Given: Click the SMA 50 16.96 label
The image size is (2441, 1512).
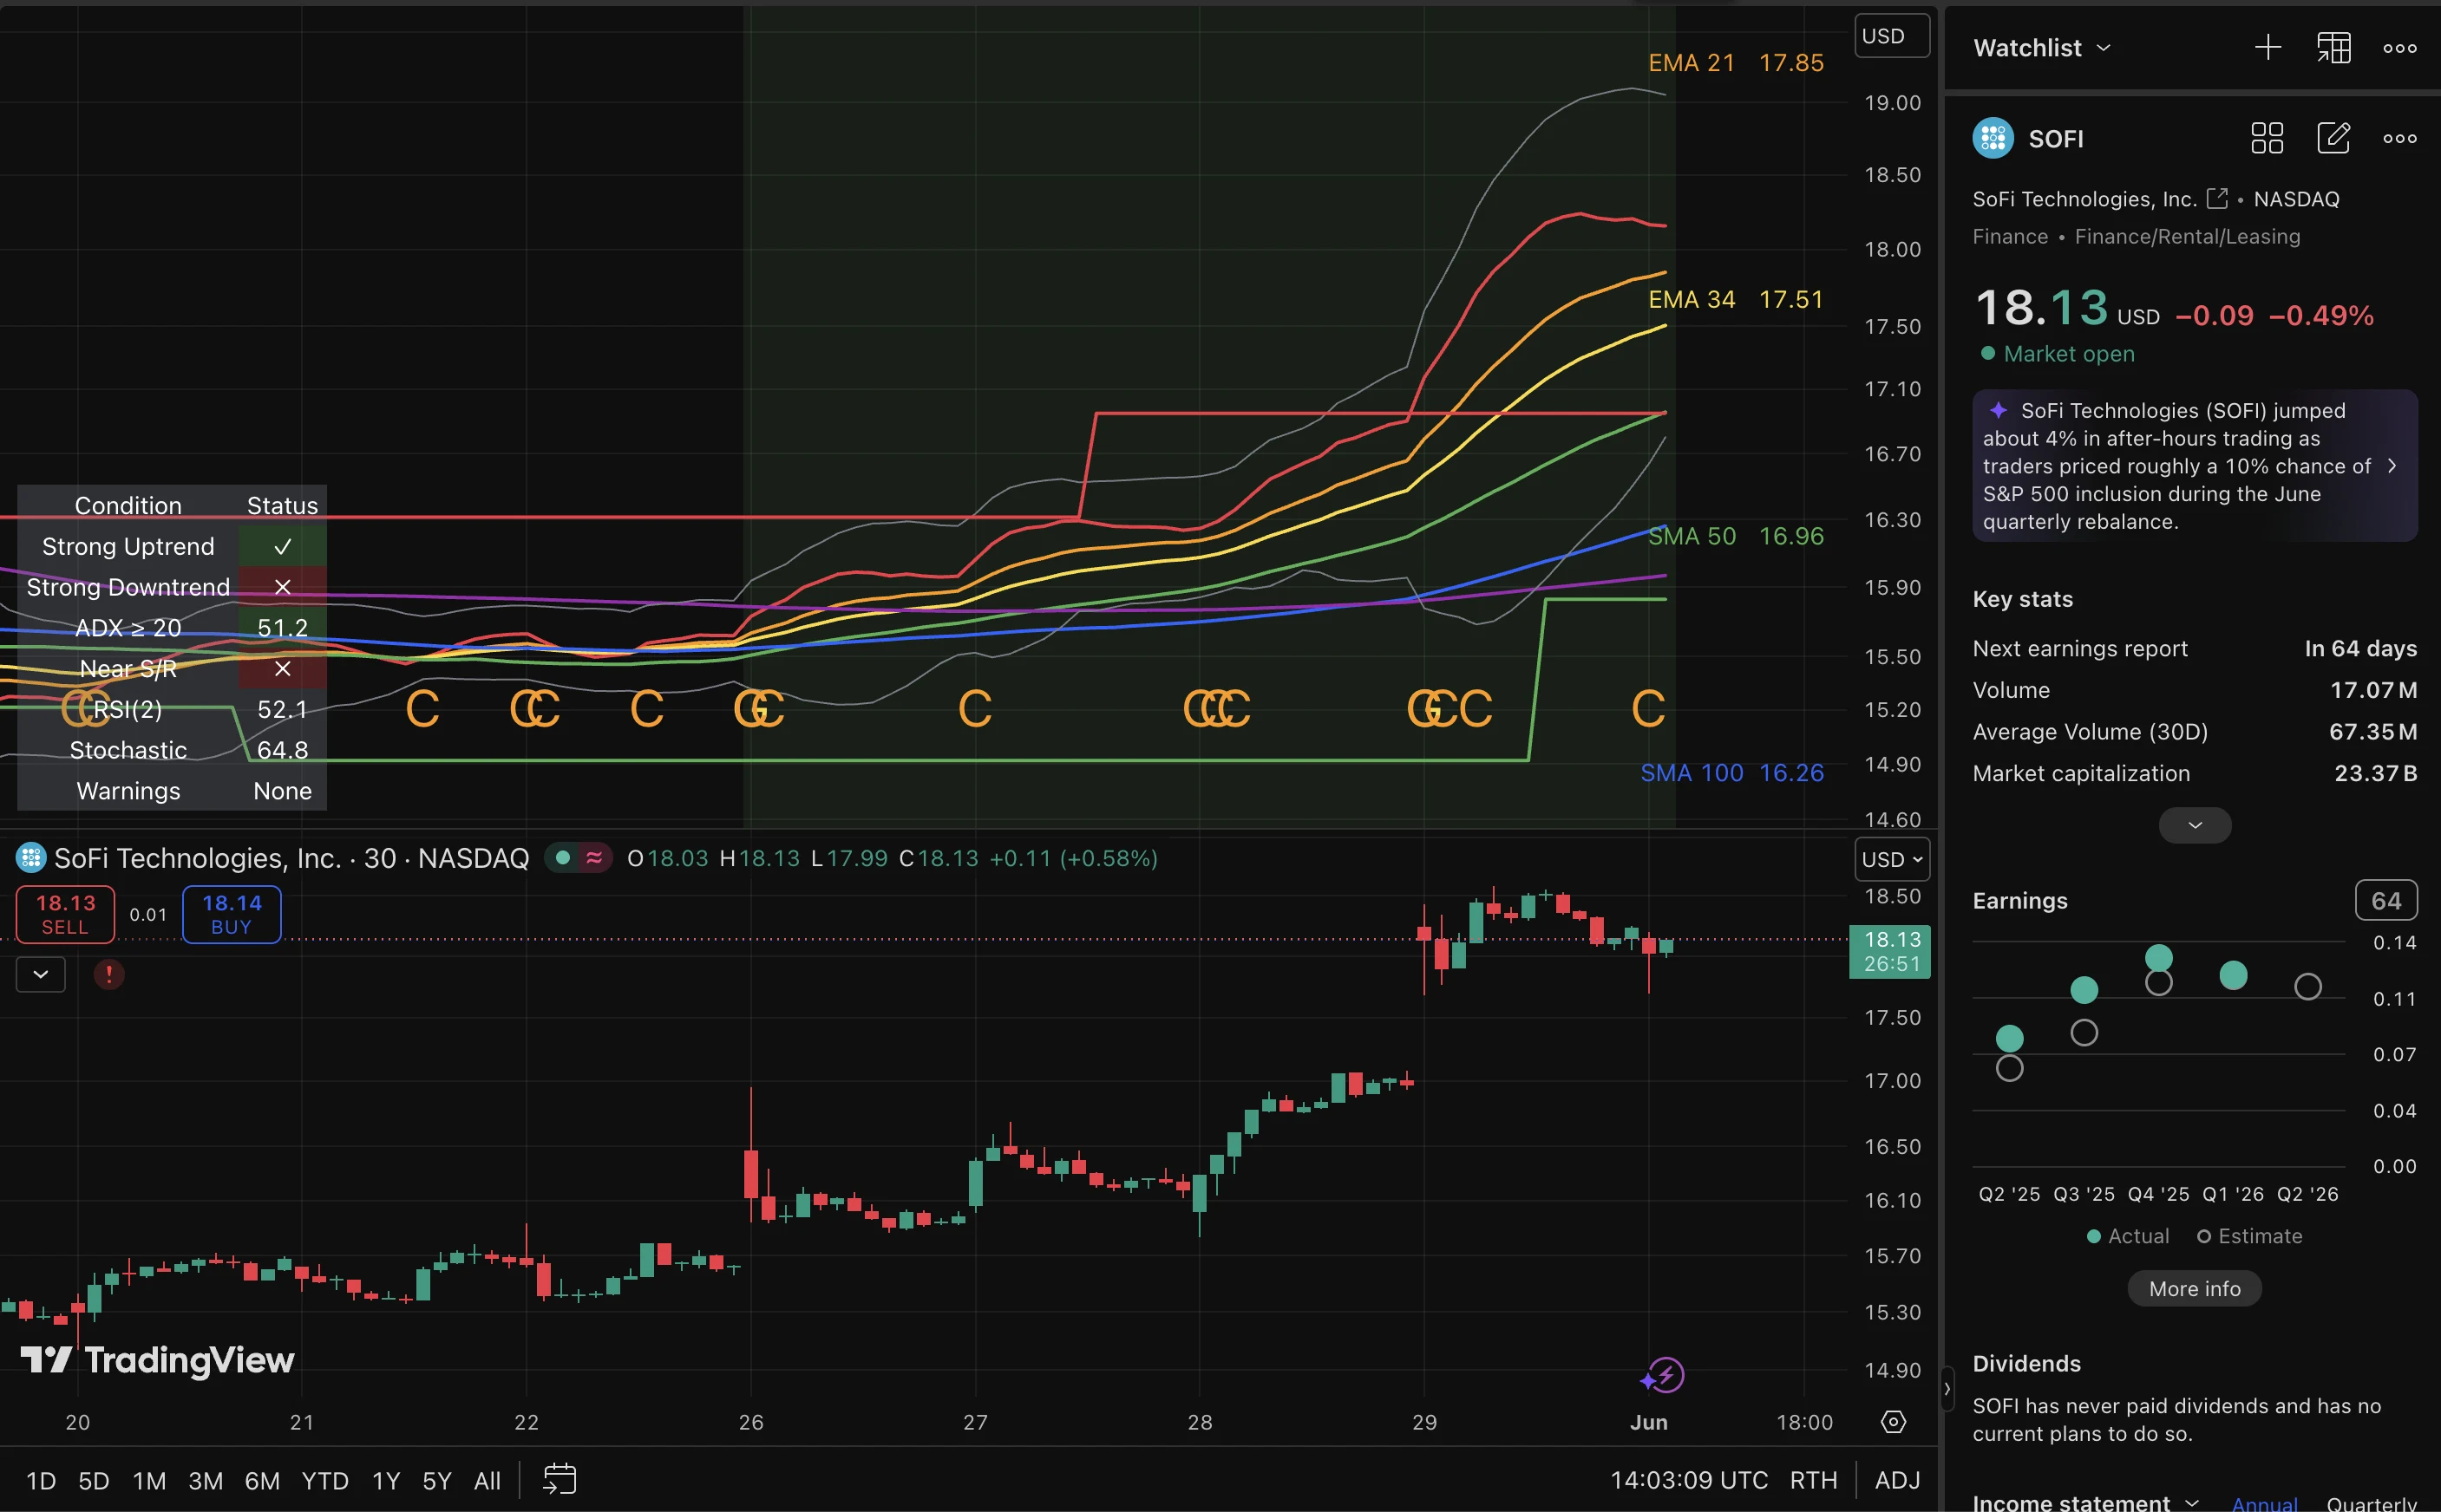Looking at the screenshot, I should tap(1736, 536).
